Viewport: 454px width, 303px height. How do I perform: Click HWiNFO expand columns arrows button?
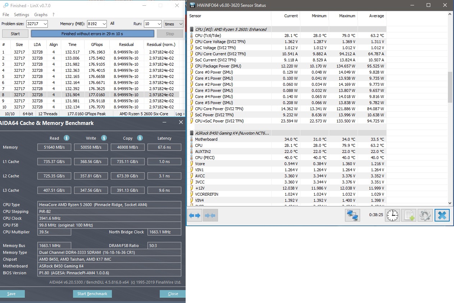click(195, 215)
